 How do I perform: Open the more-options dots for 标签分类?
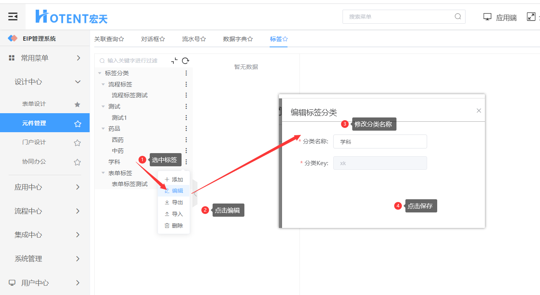tap(186, 73)
